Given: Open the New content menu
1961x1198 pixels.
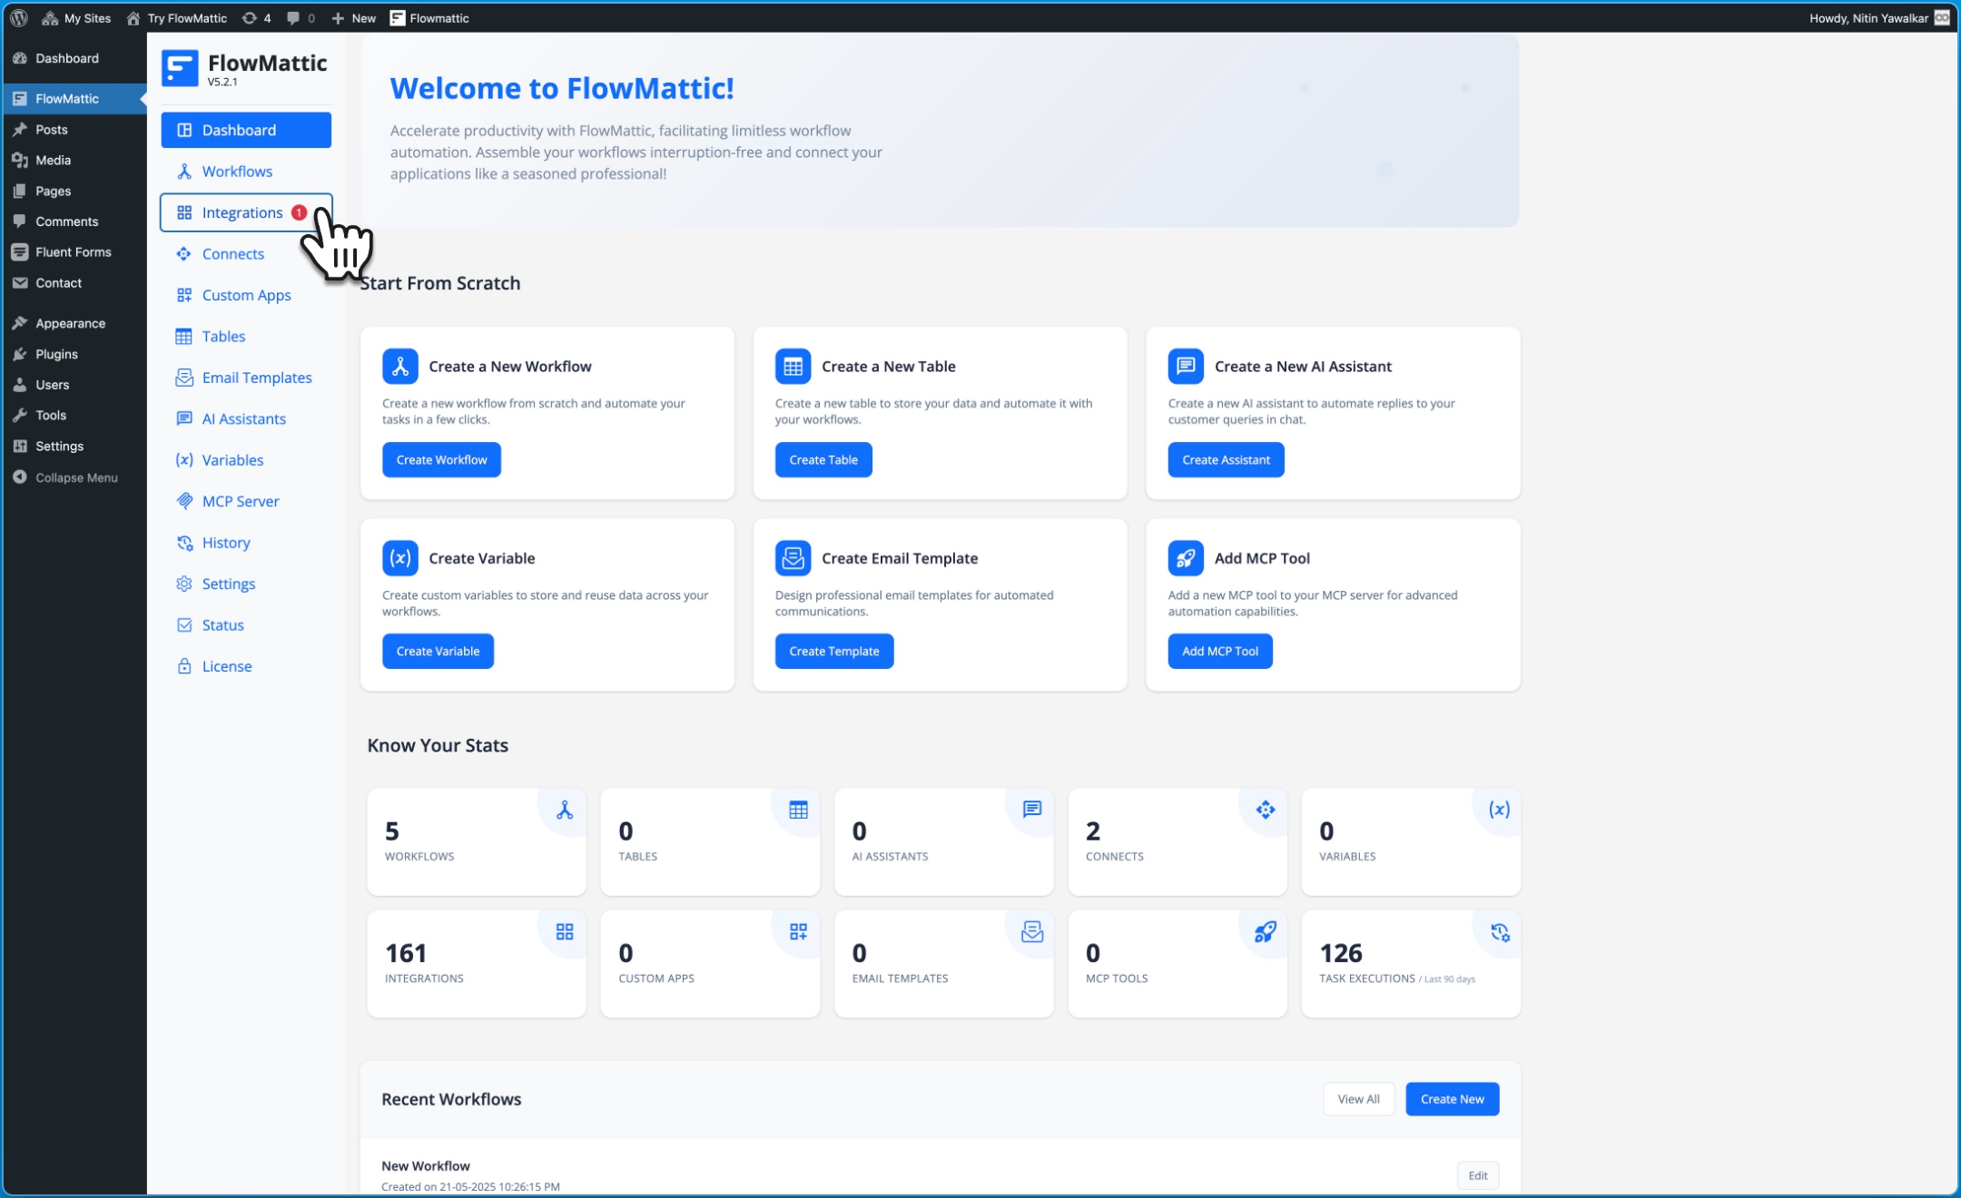Looking at the screenshot, I should tap(353, 17).
